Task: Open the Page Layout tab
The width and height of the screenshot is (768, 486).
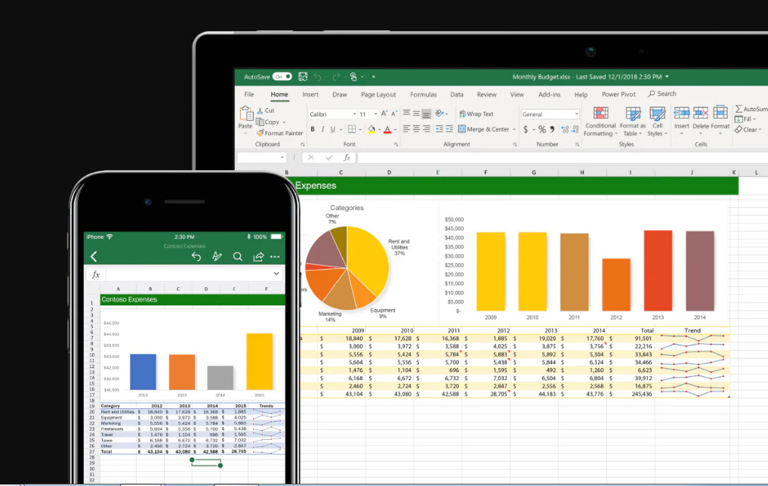Action: pyautogui.click(x=378, y=94)
